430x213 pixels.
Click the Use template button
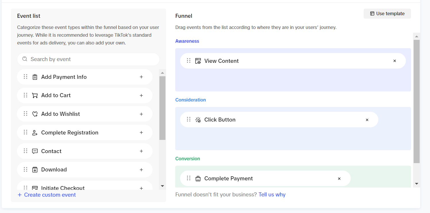[387, 13]
